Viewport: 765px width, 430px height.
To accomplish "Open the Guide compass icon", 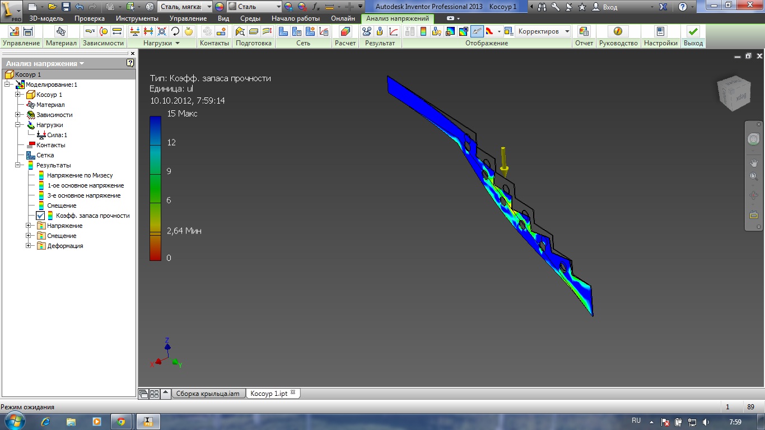I will pyautogui.click(x=618, y=31).
